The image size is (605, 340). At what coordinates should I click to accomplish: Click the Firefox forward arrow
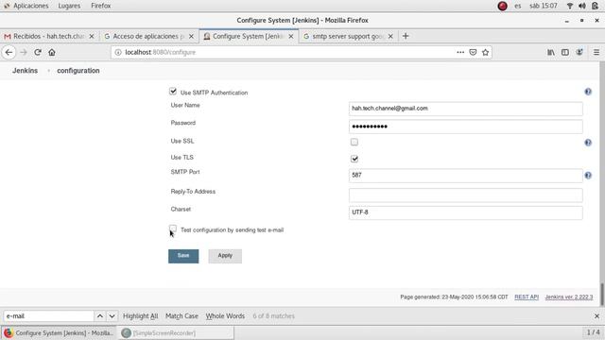coord(24,53)
